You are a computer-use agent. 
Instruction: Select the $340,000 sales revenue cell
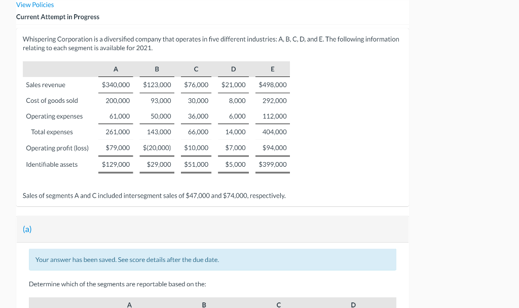(116, 85)
